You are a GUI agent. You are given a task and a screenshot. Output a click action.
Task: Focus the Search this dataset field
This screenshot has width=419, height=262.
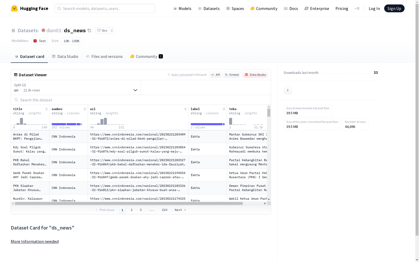point(141,100)
